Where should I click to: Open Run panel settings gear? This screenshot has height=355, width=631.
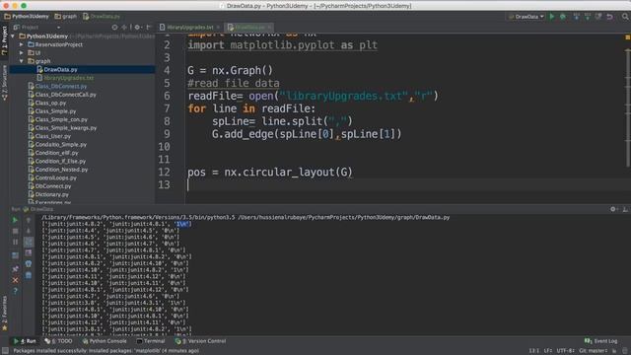[613, 209]
